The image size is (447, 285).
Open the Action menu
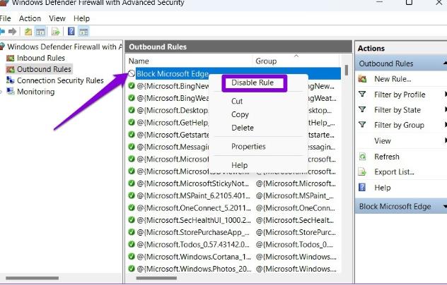(30, 18)
